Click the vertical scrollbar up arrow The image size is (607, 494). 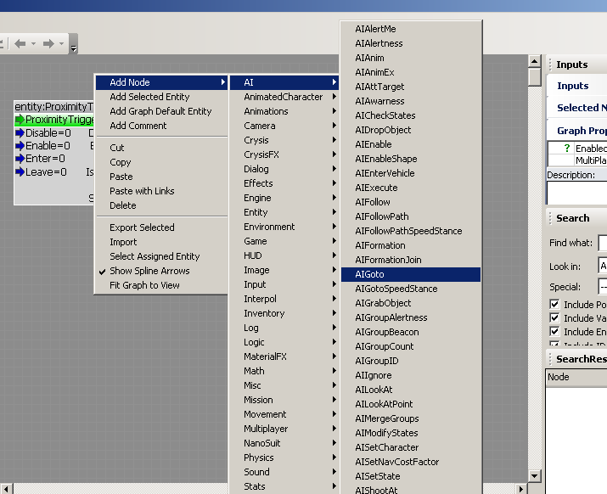pyautogui.click(x=535, y=61)
